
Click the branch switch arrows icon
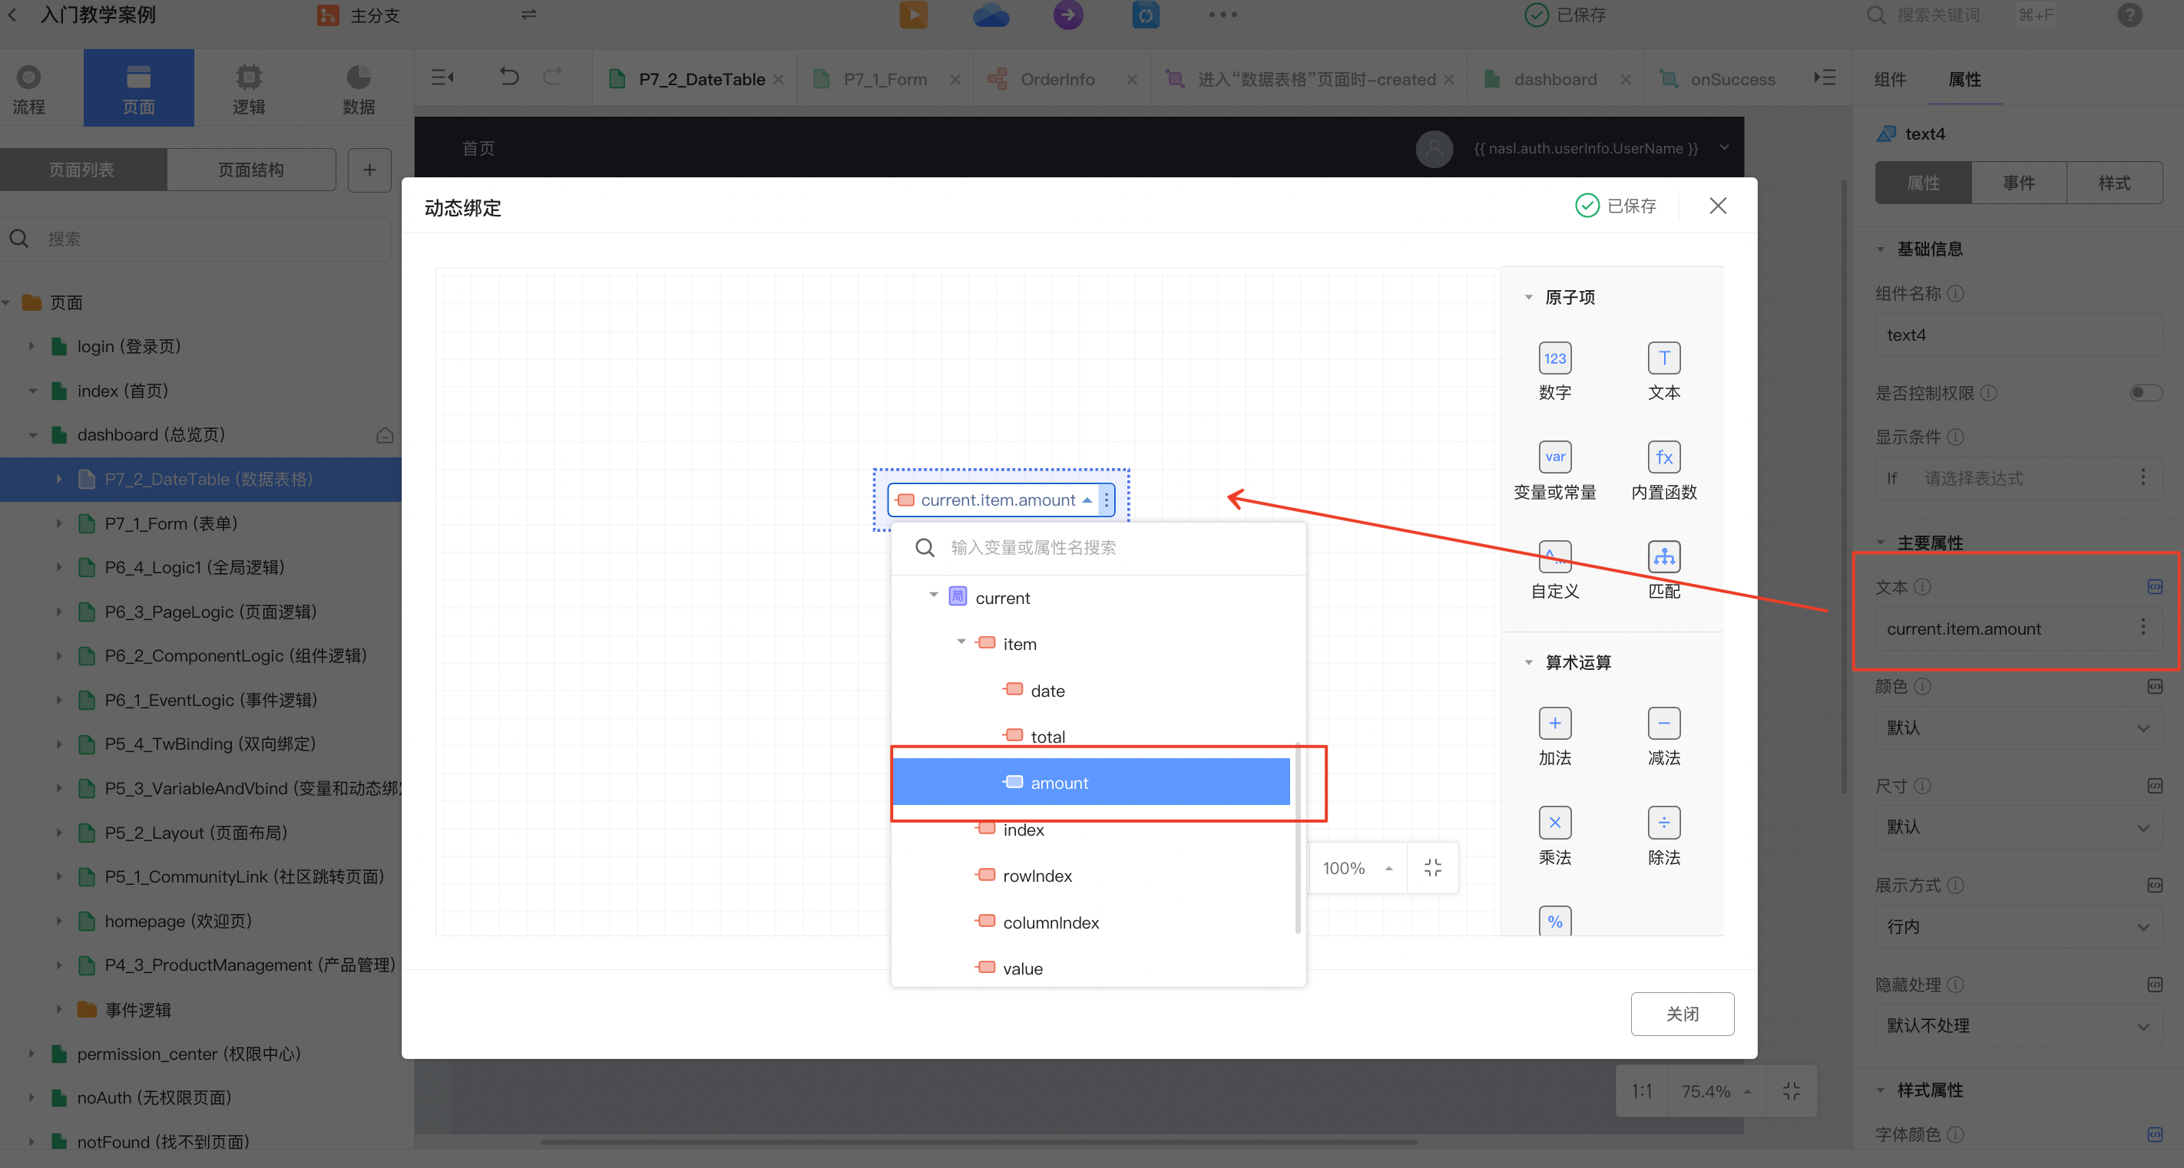pyautogui.click(x=528, y=15)
